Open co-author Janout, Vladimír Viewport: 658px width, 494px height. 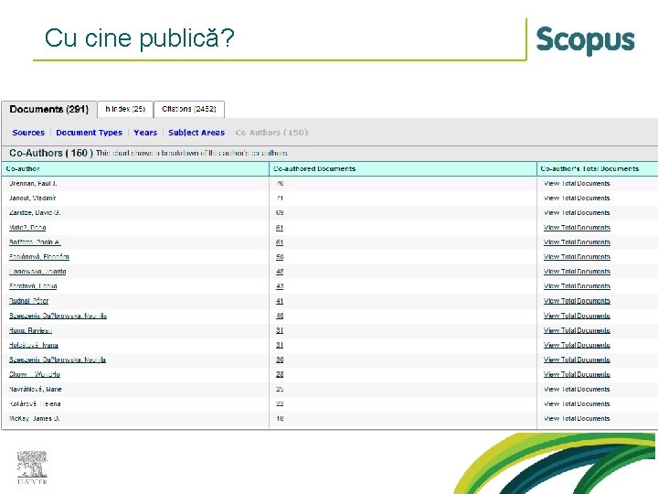point(32,199)
